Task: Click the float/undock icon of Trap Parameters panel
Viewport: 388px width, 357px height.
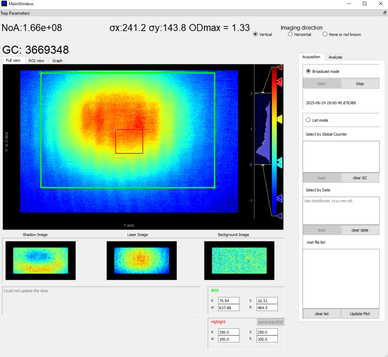Action: 384,13
